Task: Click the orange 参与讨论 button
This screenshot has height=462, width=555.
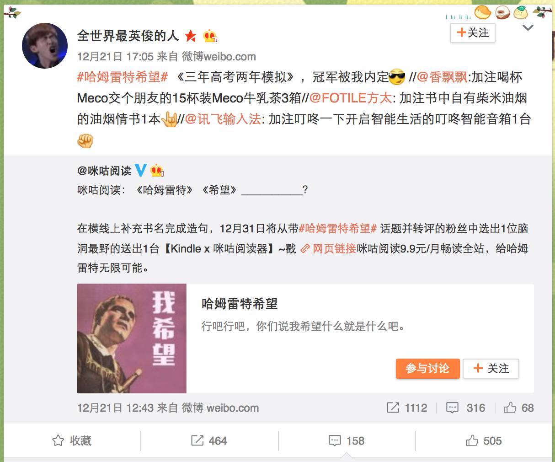Action: (427, 369)
